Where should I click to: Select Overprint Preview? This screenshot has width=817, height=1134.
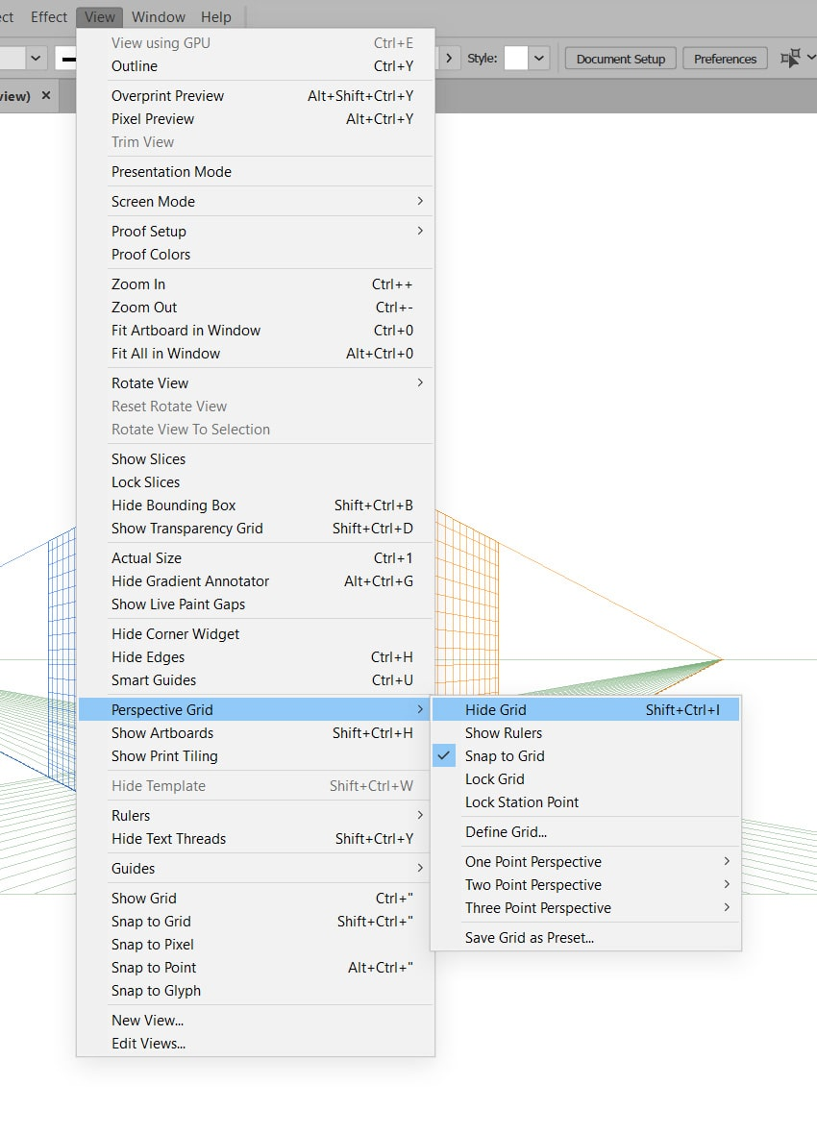click(256, 95)
